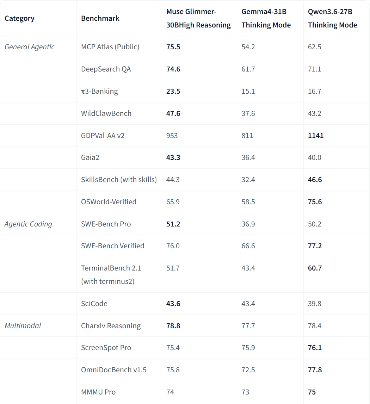Click the Charxiv Reasoning benchmark name
Image resolution: width=370 pixels, height=404 pixels.
(111, 326)
